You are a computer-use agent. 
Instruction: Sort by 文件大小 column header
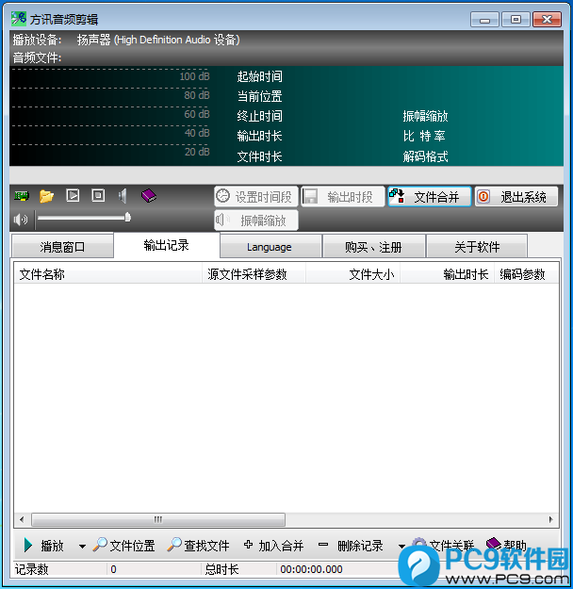(352, 274)
